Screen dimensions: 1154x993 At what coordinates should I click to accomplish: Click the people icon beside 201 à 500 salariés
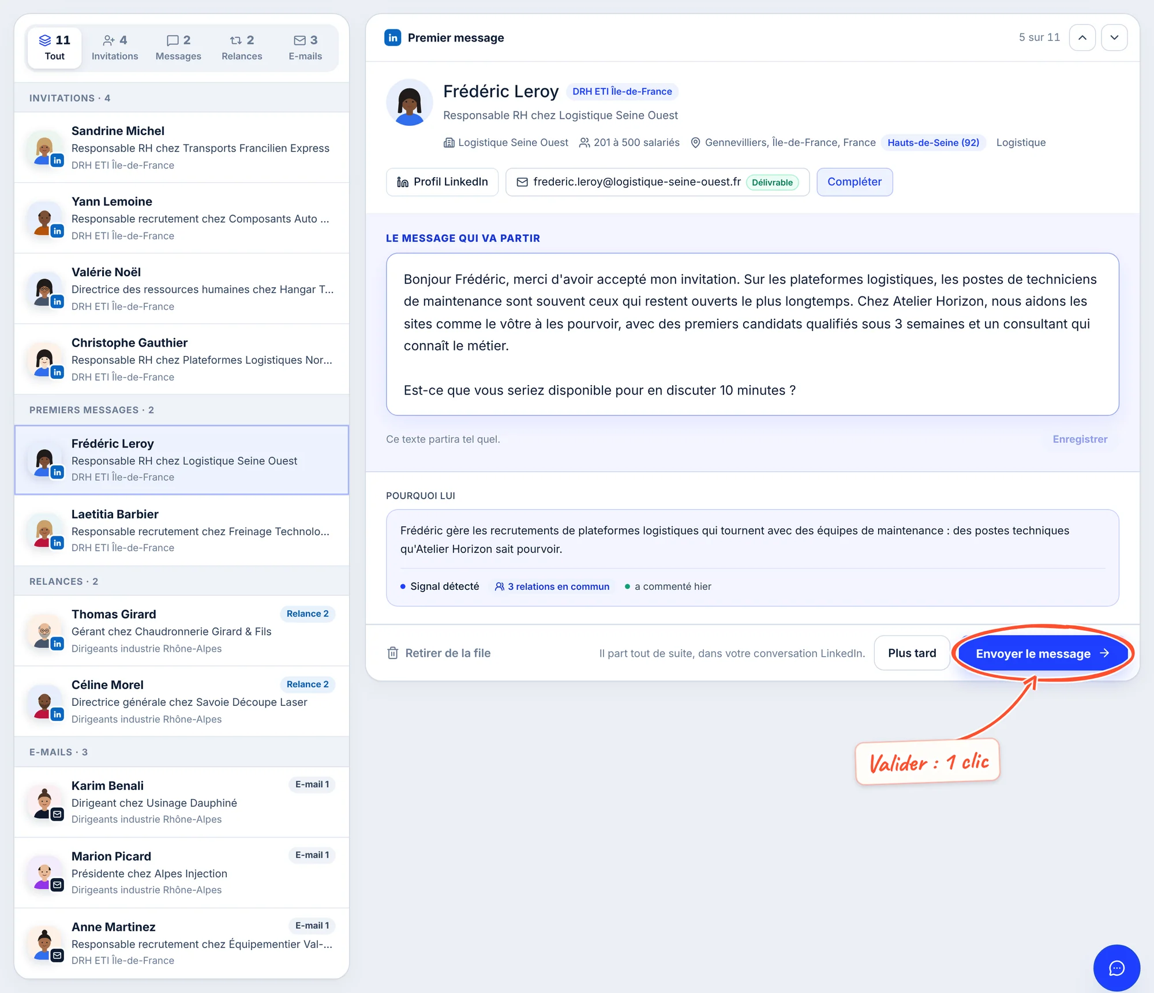(585, 142)
